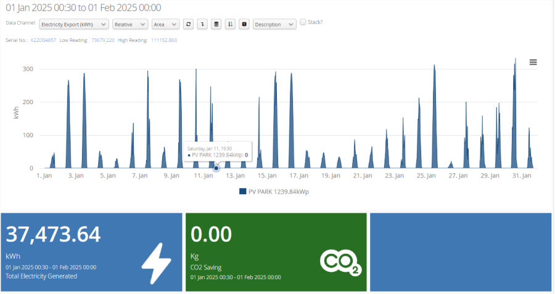Screen dimensions: 555x294
Task: Click serial number K22D04857 link
Action: click(x=43, y=40)
